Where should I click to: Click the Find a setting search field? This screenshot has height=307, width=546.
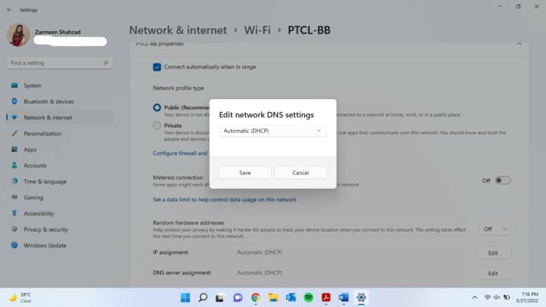(60, 63)
